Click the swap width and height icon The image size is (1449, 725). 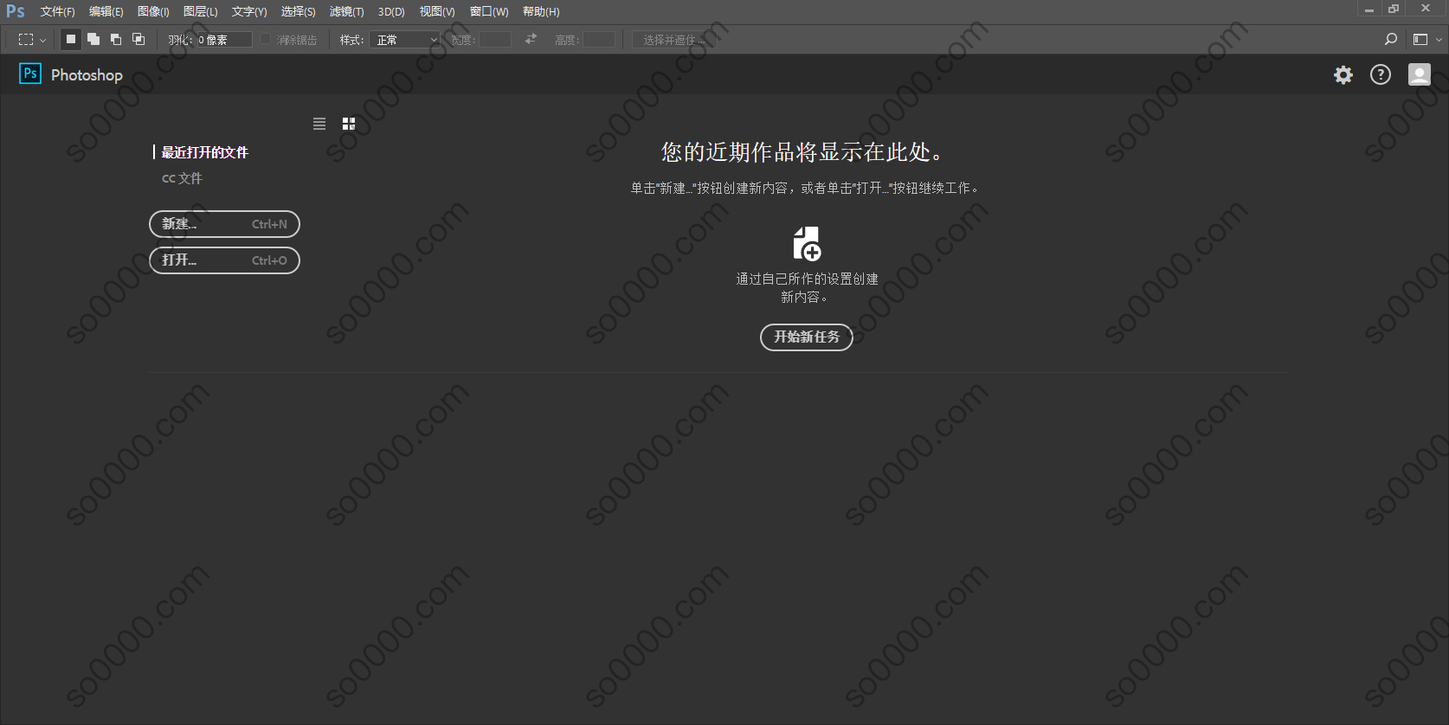click(531, 39)
